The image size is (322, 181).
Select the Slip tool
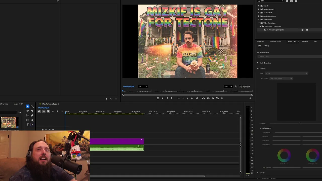[28, 115]
